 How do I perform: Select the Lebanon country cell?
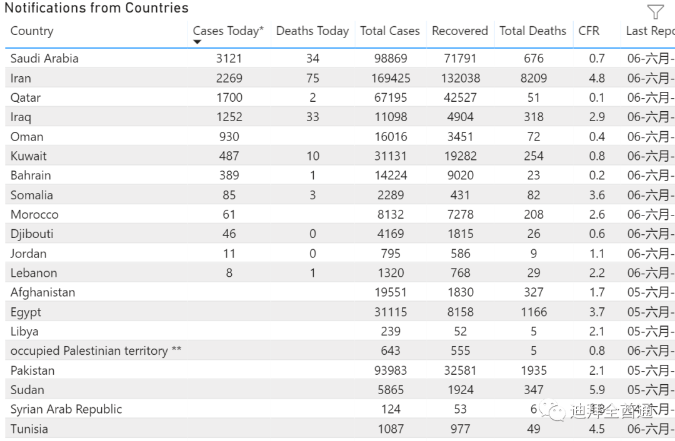[34, 273]
